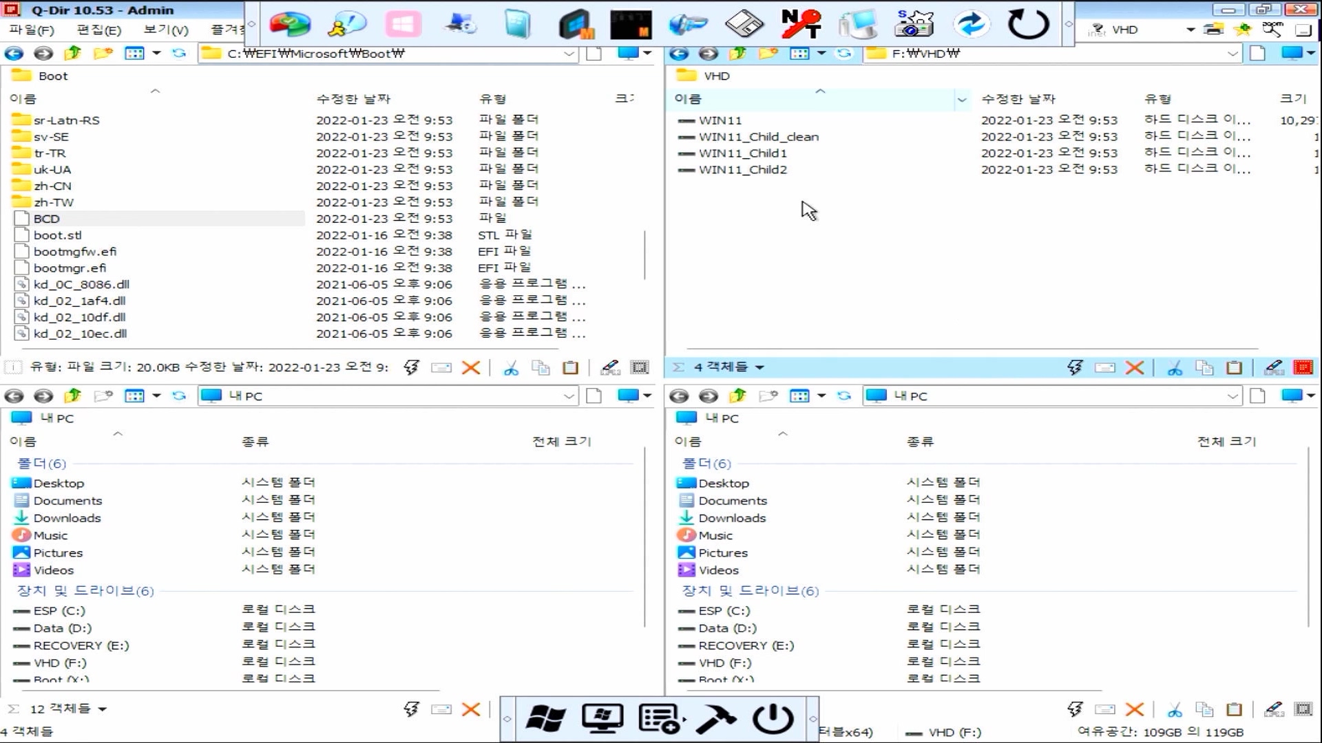
Task: Click the lightning run icon in VHD pane
Action: (x=1075, y=367)
